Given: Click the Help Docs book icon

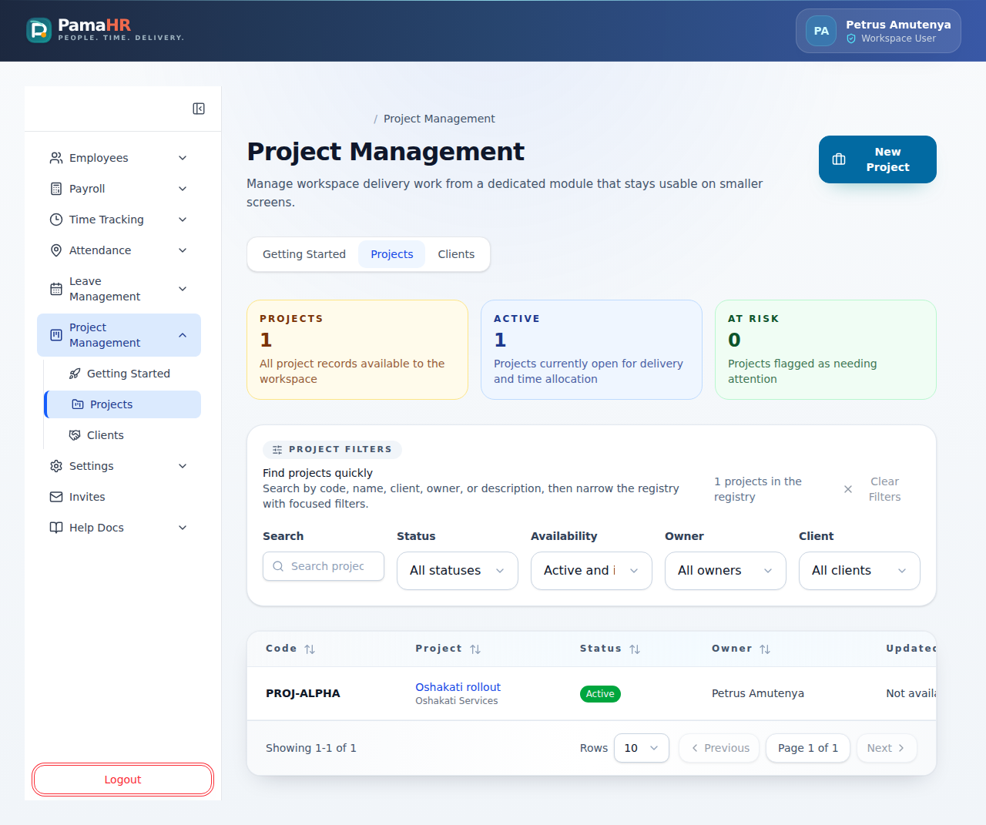Looking at the screenshot, I should [x=56, y=528].
